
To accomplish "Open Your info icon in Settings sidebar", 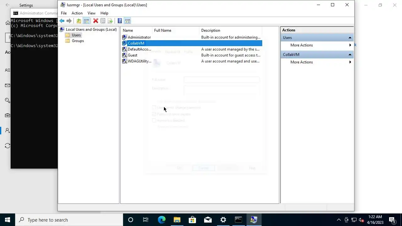I will 8,70.
